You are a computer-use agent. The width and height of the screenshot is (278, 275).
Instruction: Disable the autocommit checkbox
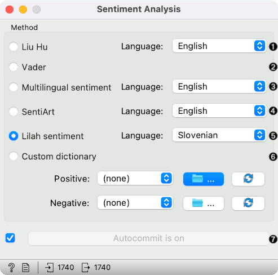coord(10,238)
